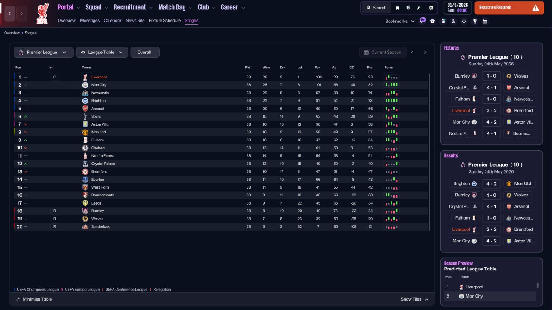This screenshot has width=552, height=310.
Task: Click the Search button
Action: [x=376, y=8]
